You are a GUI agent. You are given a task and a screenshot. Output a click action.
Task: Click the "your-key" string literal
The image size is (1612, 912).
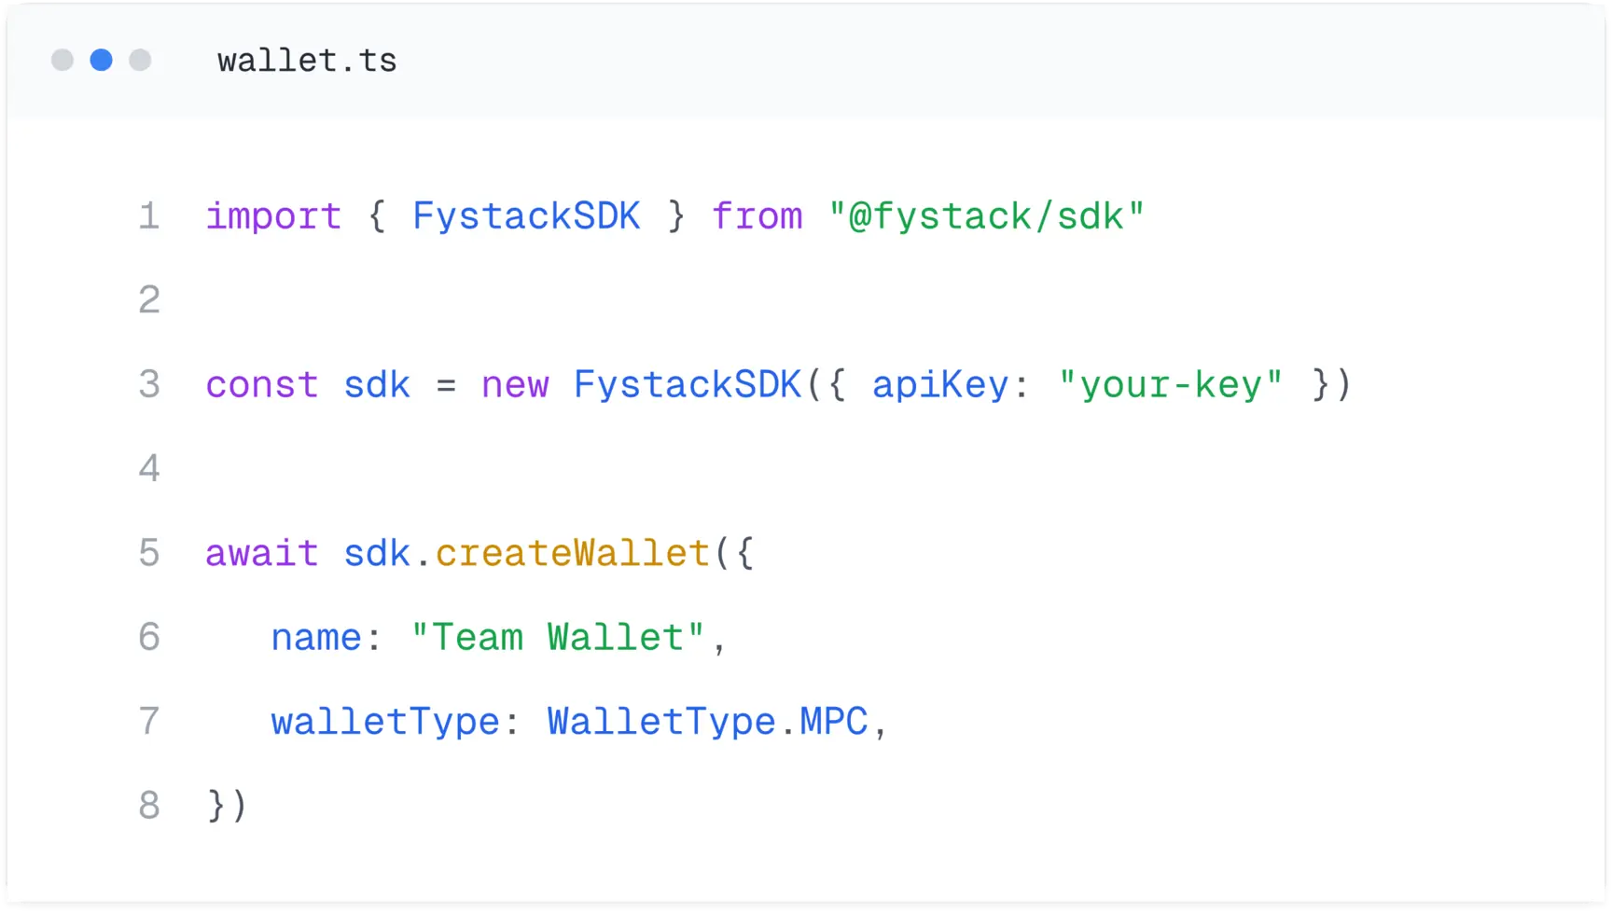(x=1171, y=384)
